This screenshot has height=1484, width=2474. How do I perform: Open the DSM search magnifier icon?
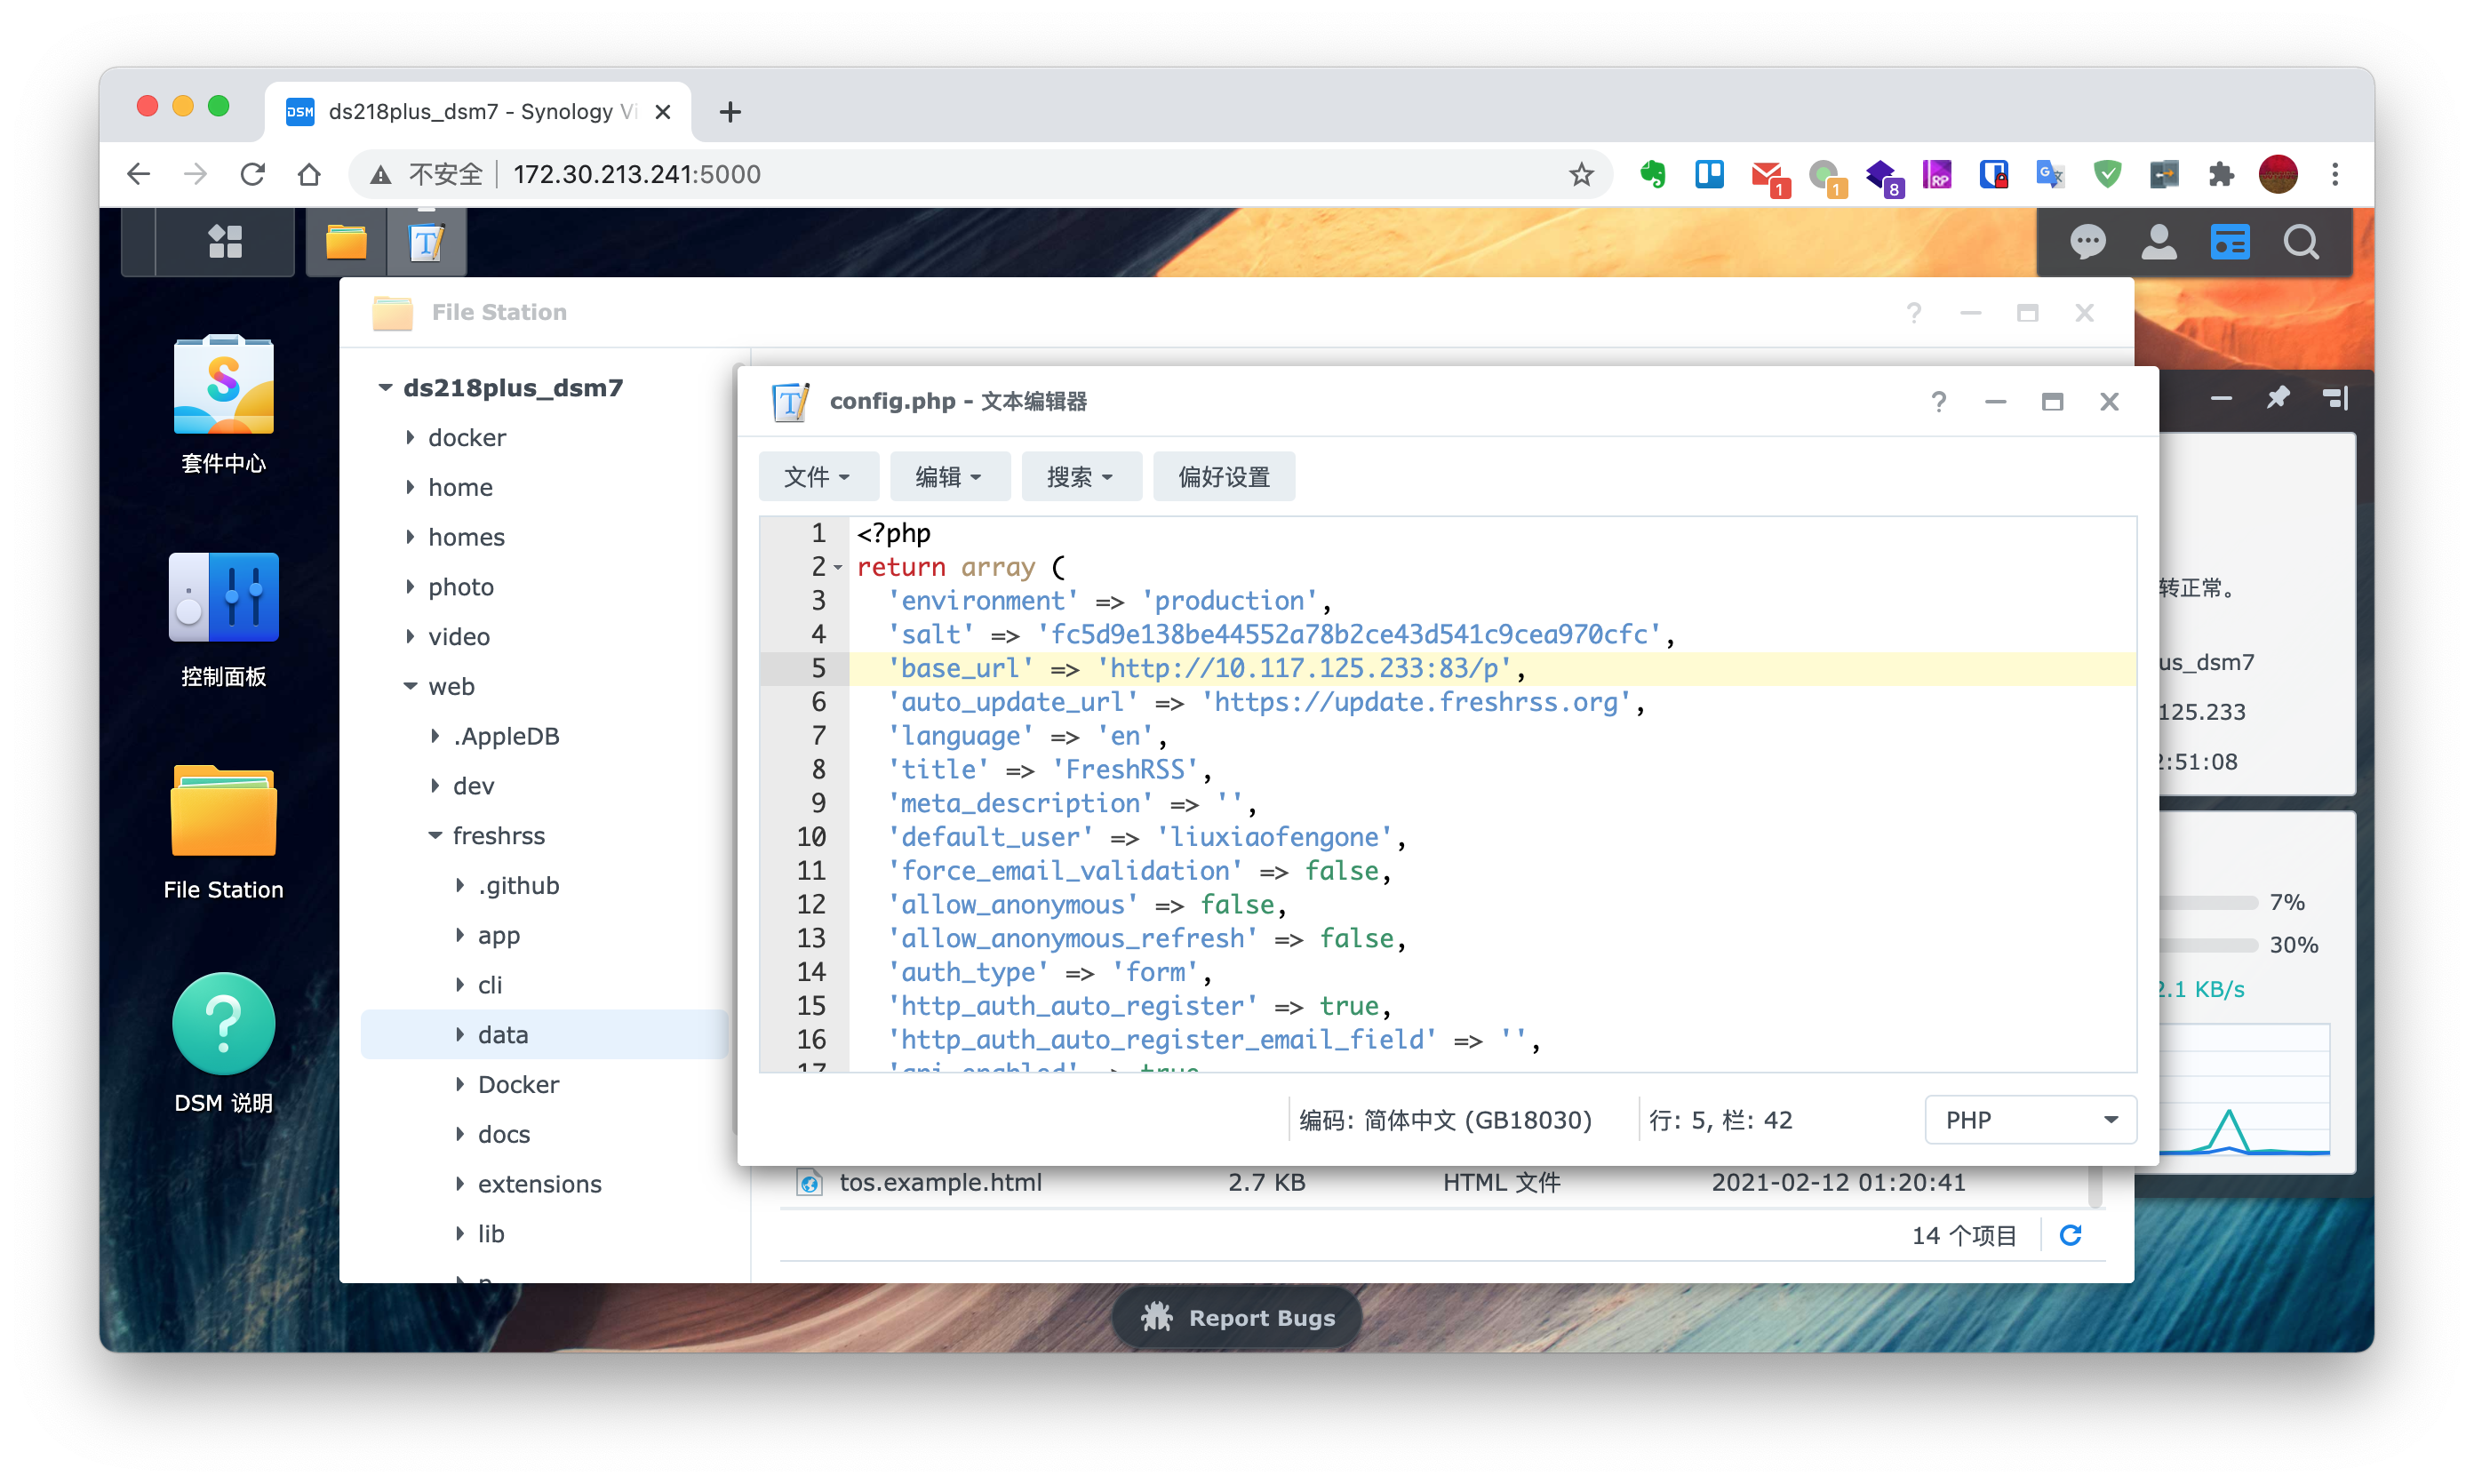tap(2301, 241)
